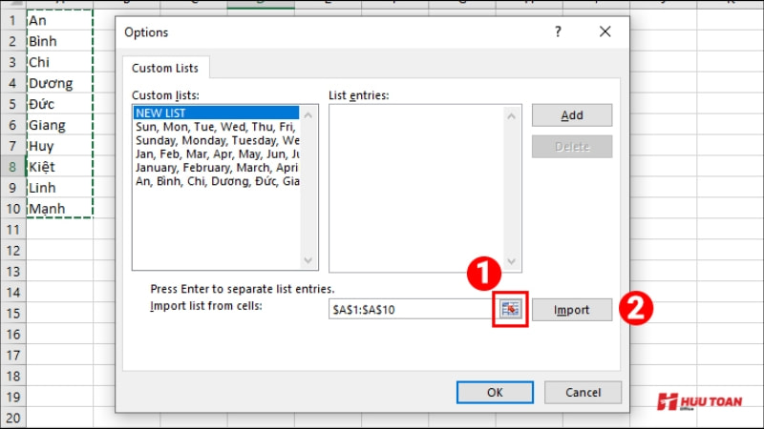Select the An, Bình, Chi custom list
Viewport: 764px width, 429px height.
(x=215, y=180)
